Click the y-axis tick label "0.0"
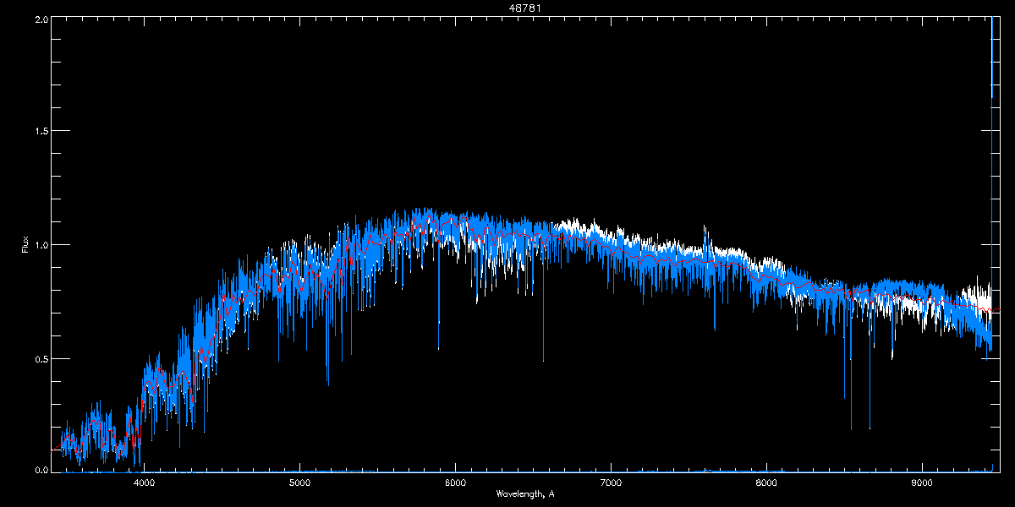This screenshot has height=507, width=1015. pos(41,469)
